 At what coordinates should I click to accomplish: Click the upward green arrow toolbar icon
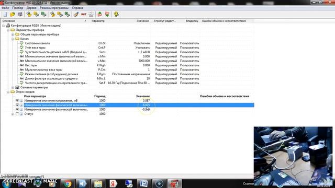point(99,14)
